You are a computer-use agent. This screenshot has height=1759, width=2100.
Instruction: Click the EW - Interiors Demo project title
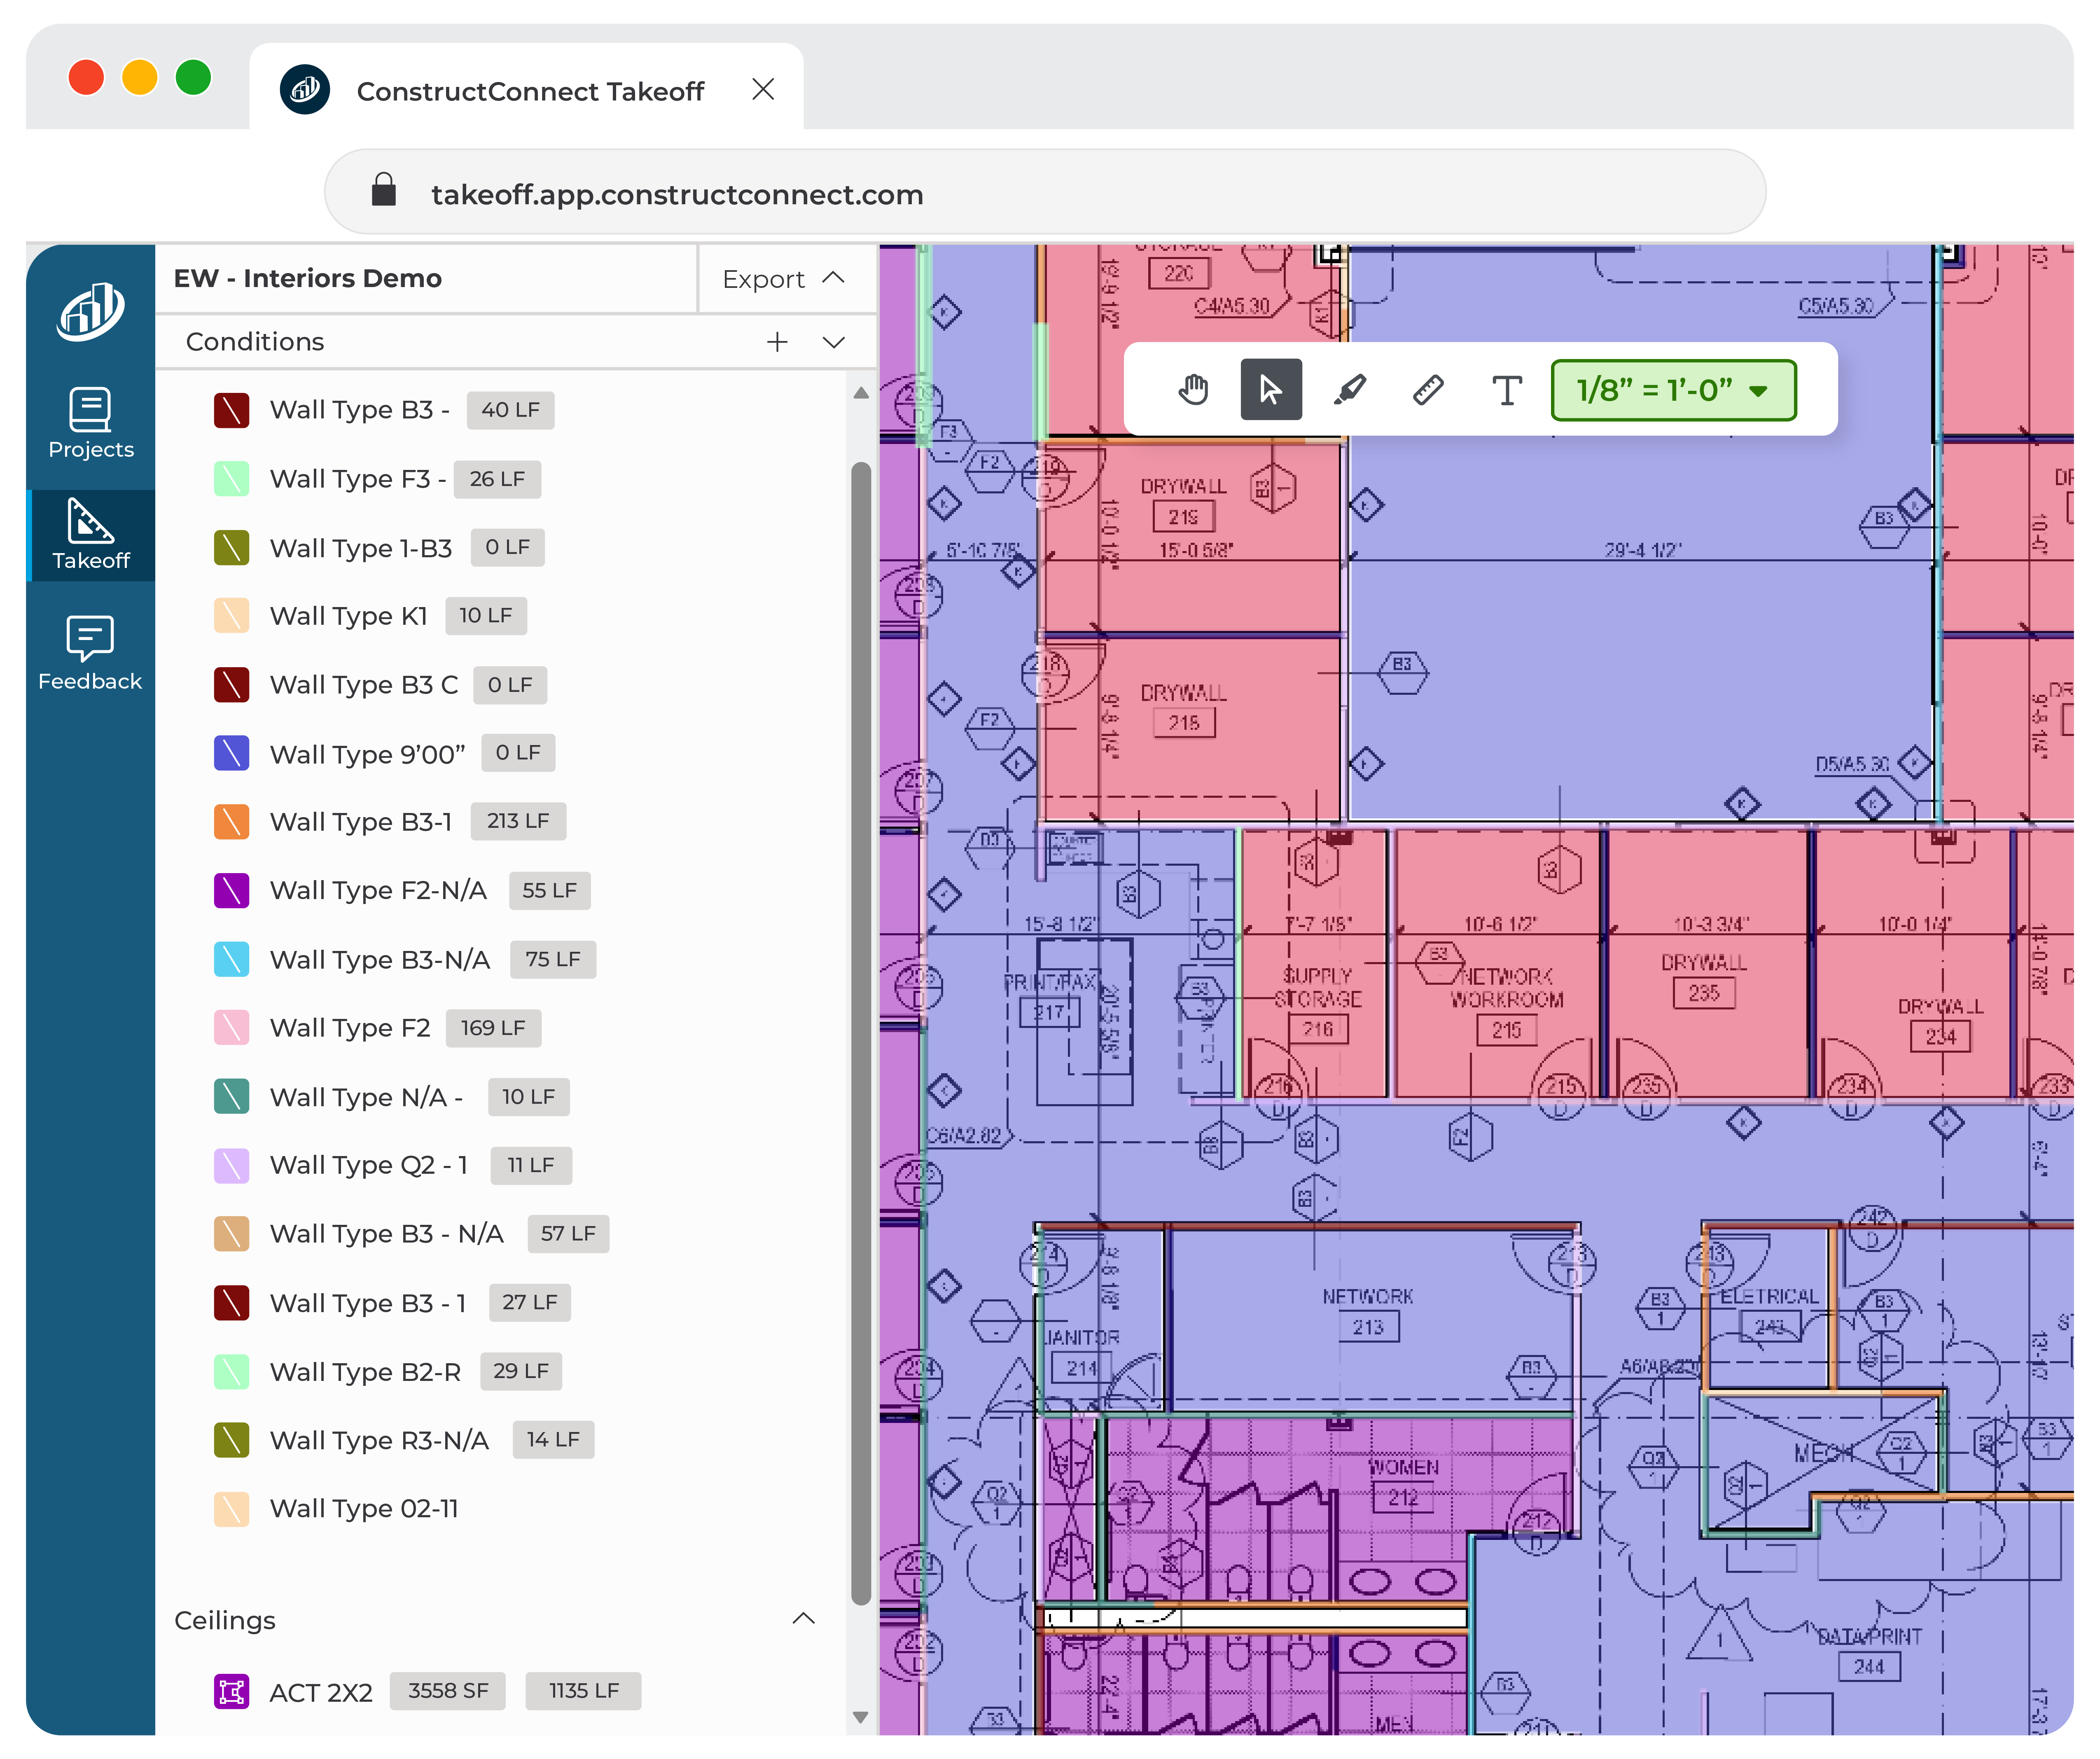[308, 278]
